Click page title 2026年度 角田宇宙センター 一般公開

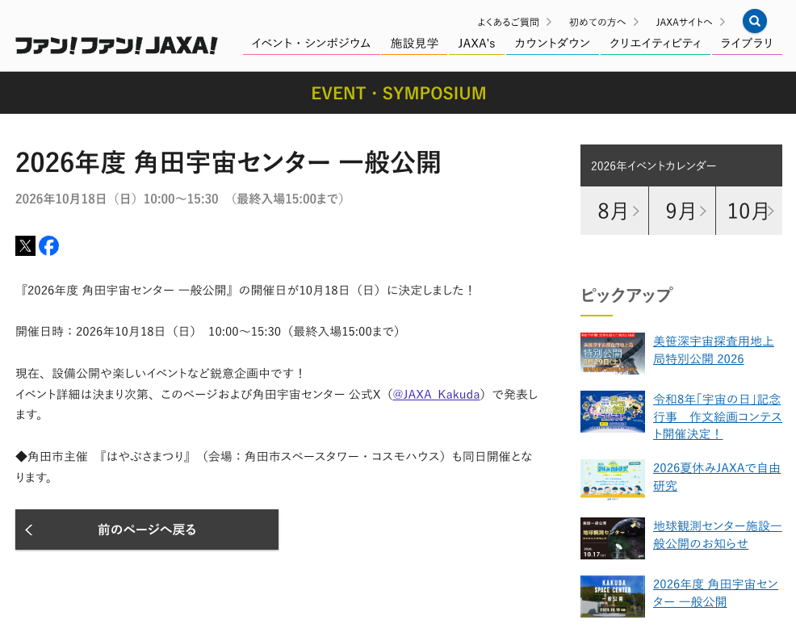(x=228, y=162)
